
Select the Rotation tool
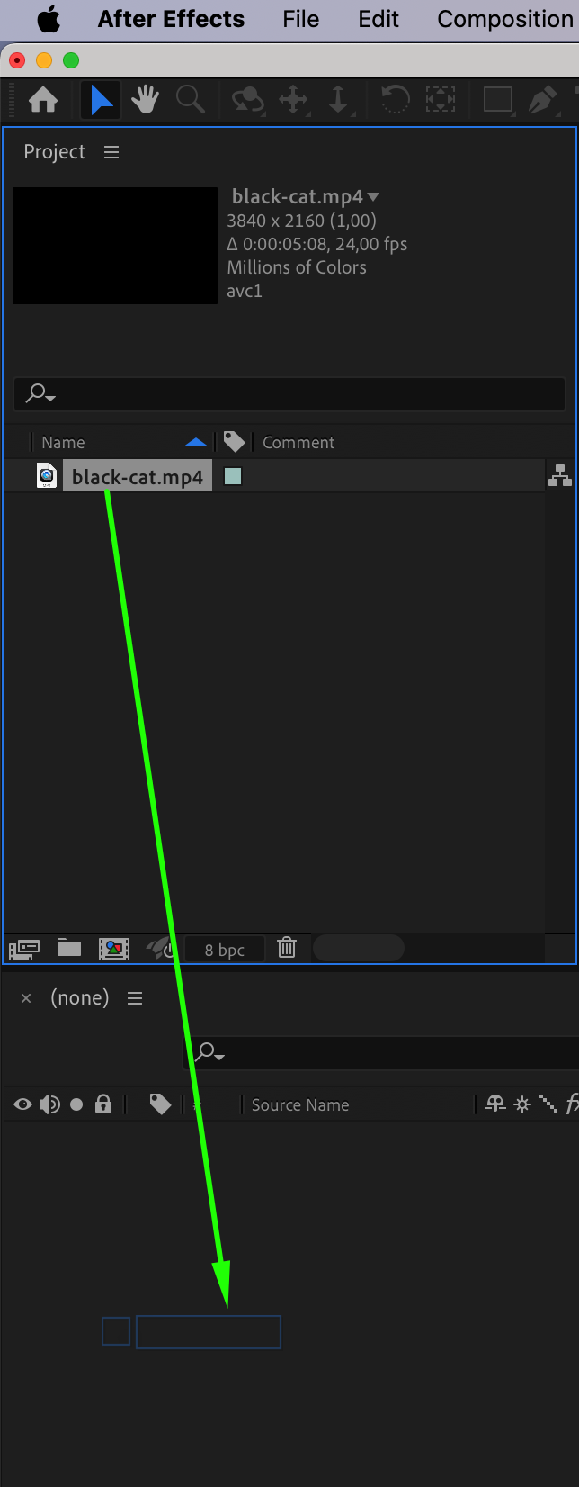coord(395,99)
